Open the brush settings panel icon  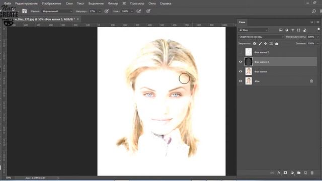25,11
